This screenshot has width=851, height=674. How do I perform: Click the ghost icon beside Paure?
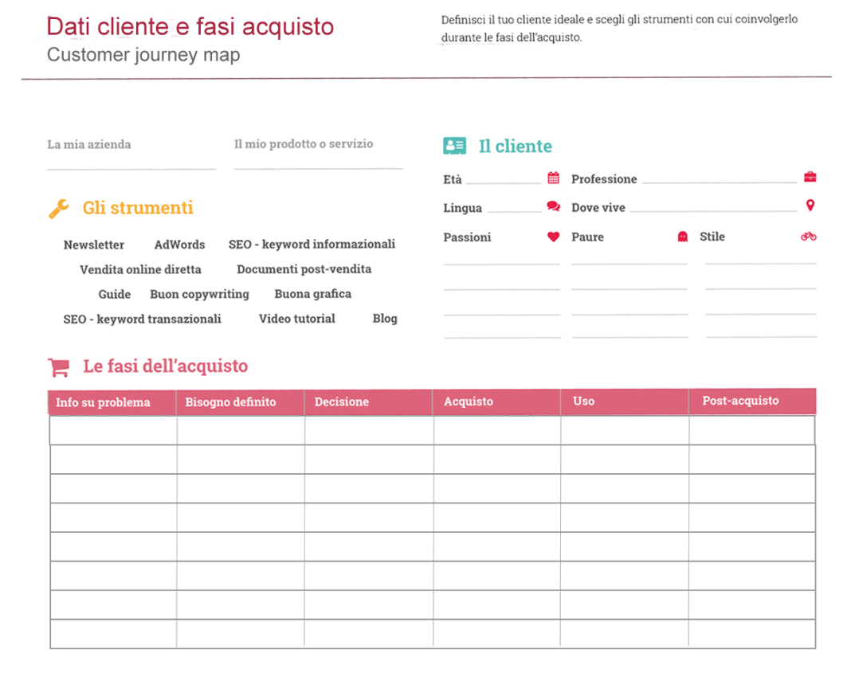pos(682,236)
